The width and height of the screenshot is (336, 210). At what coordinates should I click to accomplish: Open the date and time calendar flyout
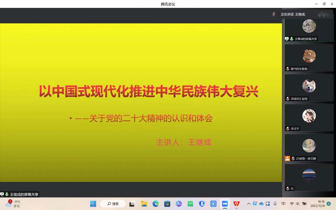317,204
